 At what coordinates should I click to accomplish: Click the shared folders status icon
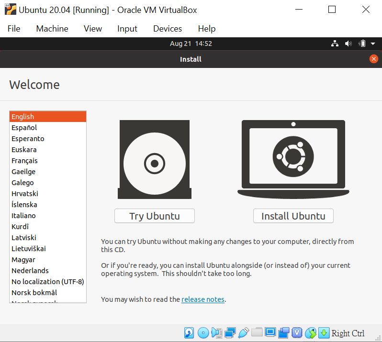click(257, 332)
